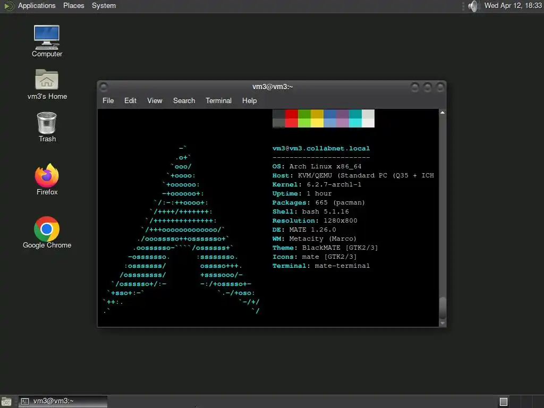
Task: Click the Terminal: mate-terminal line
Action: (x=321, y=266)
